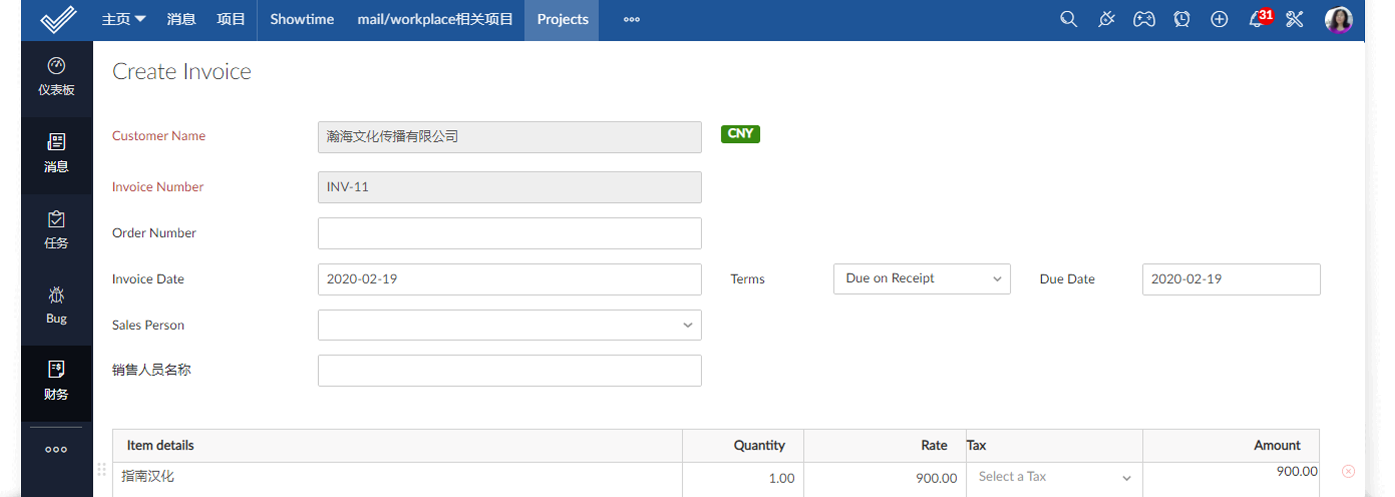Click the green CNY currency badge
The image size is (1395, 497).
[740, 134]
